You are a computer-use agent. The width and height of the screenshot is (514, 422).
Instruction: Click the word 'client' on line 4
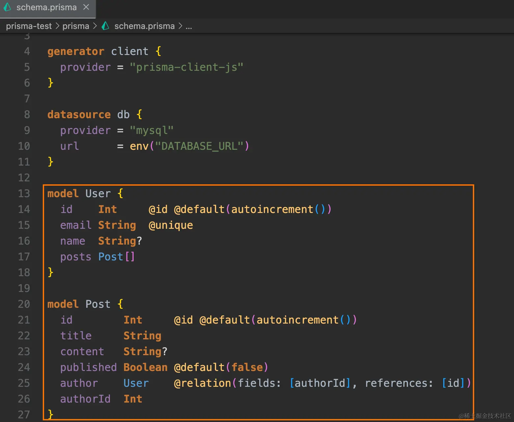click(130, 51)
